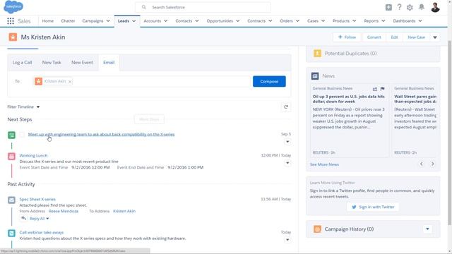The height and width of the screenshot is (254, 452).
Task: Open the Contacts tab
Action: [x=184, y=20]
